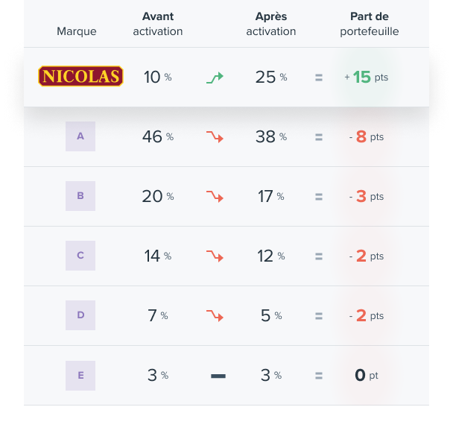Click the -8 pts value for brand A
This screenshot has width=453, height=448.
(x=367, y=136)
